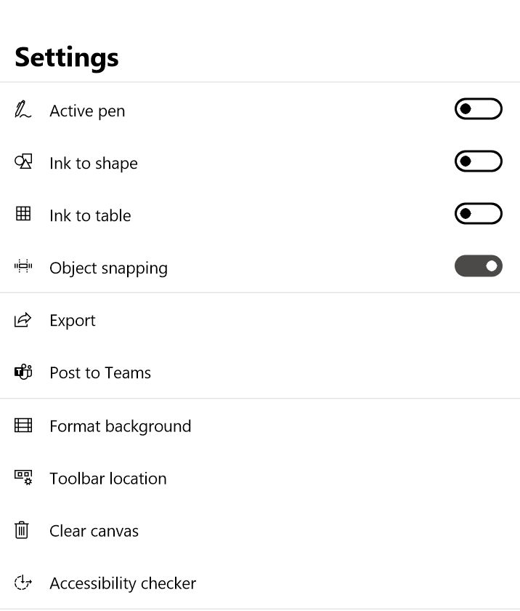The width and height of the screenshot is (520, 611).
Task: Enable the Active pen toggle
Action: point(478,108)
